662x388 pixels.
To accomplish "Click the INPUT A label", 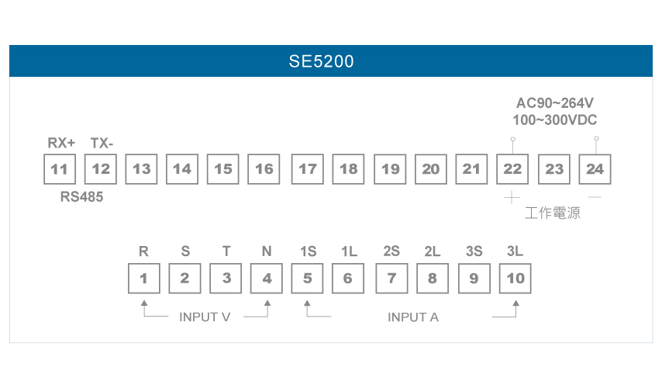I will click(x=413, y=317).
